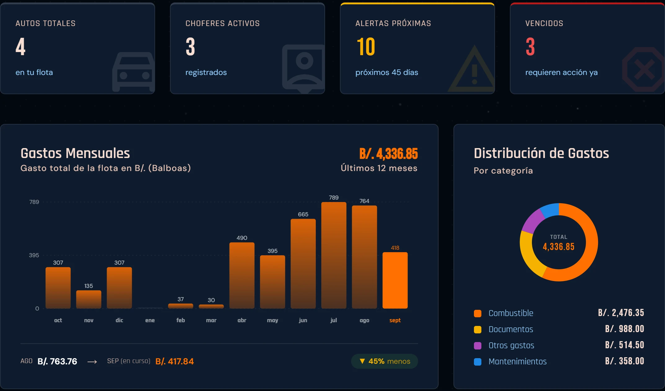Click the nov bar labeled 135
The image size is (665, 391).
pyautogui.click(x=89, y=299)
